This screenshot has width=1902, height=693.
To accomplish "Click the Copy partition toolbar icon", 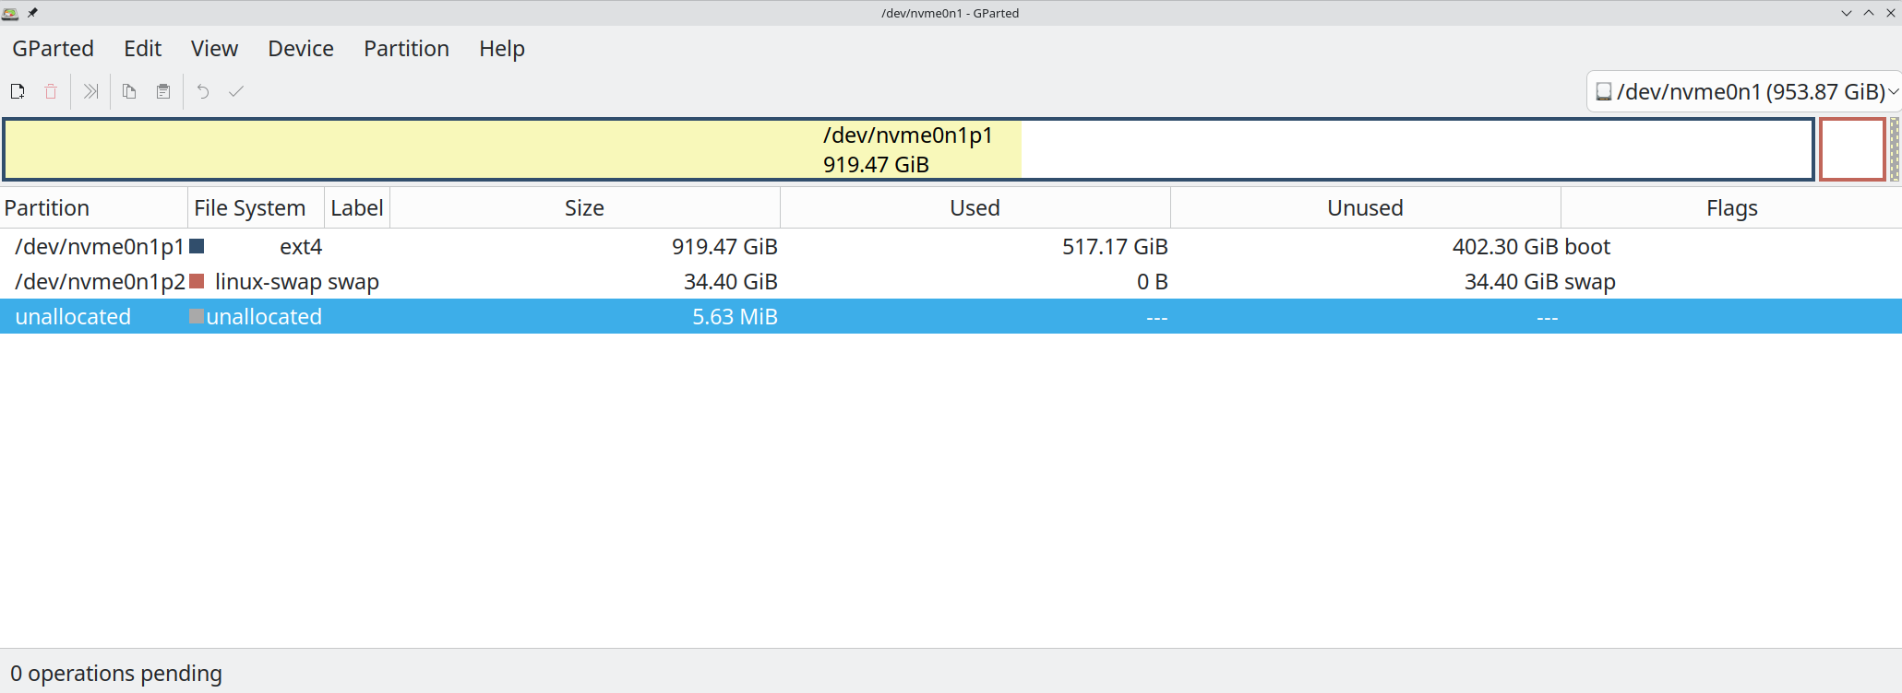I will [129, 91].
